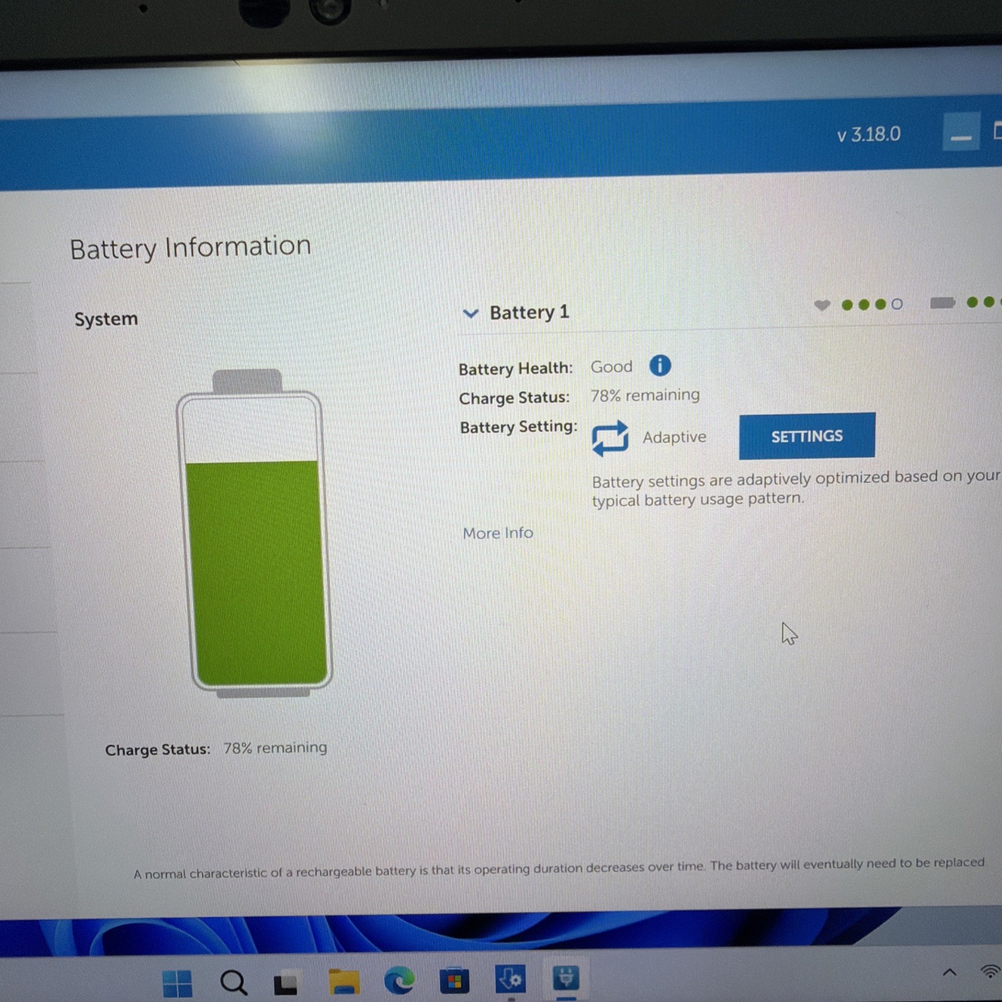Image resolution: width=1002 pixels, height=1002 pixels.
Task: Open the download-gear app on the taskbar
Action: pos(510,979)
